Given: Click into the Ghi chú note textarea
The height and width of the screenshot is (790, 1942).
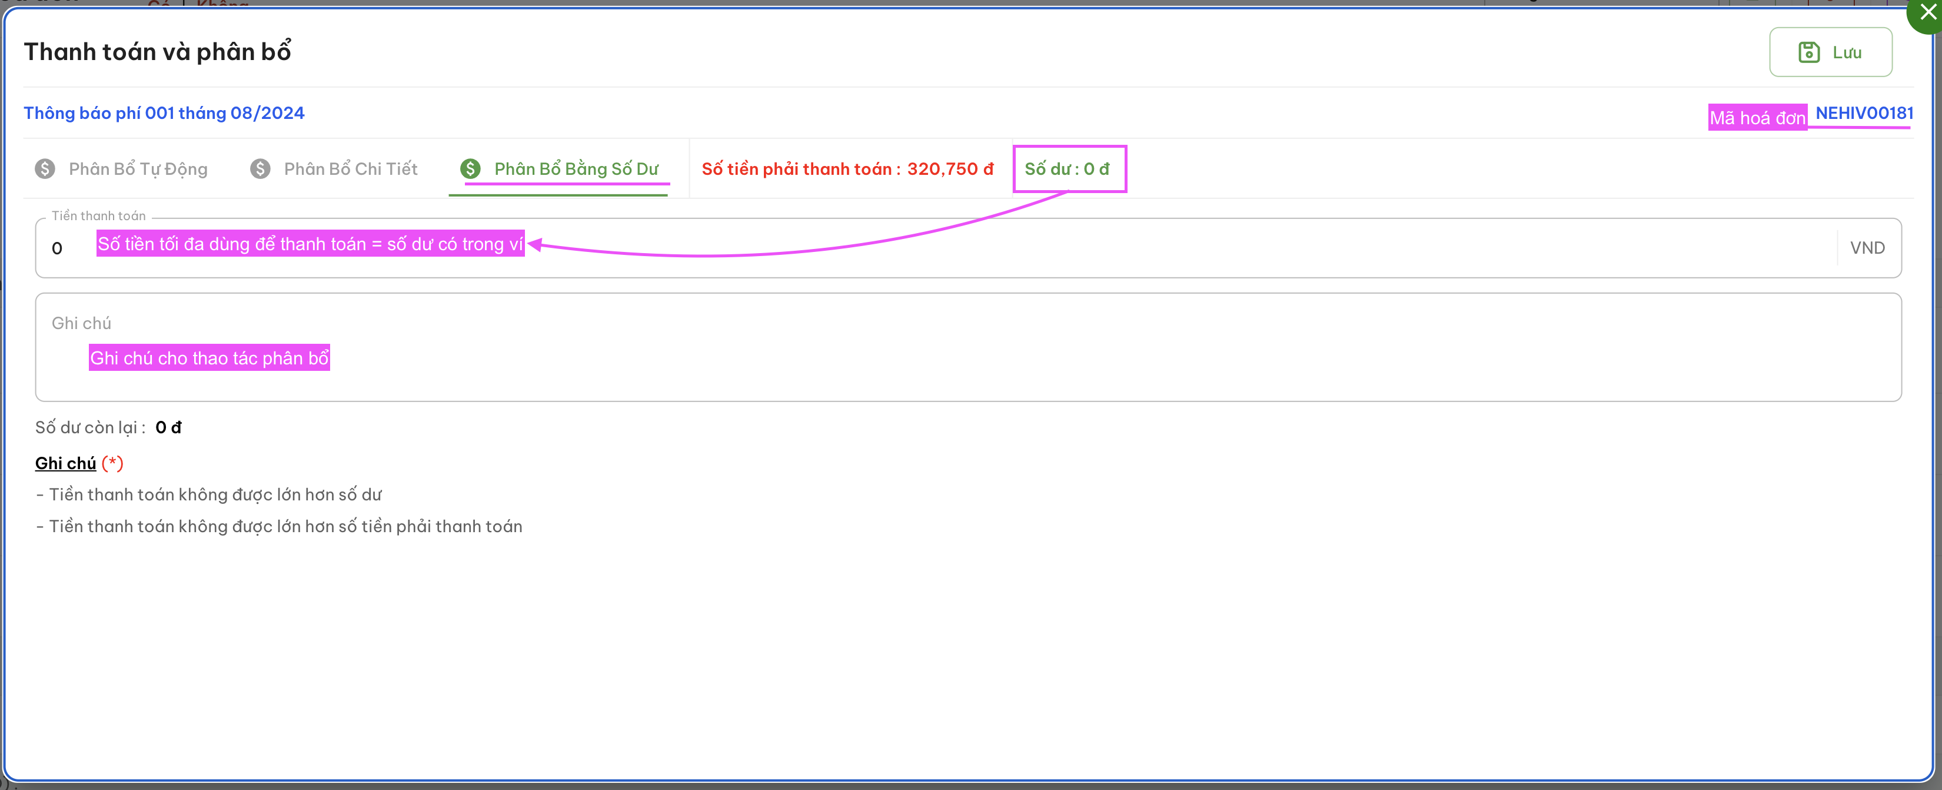Looking at the screenshot, I should tap(968, 347).
